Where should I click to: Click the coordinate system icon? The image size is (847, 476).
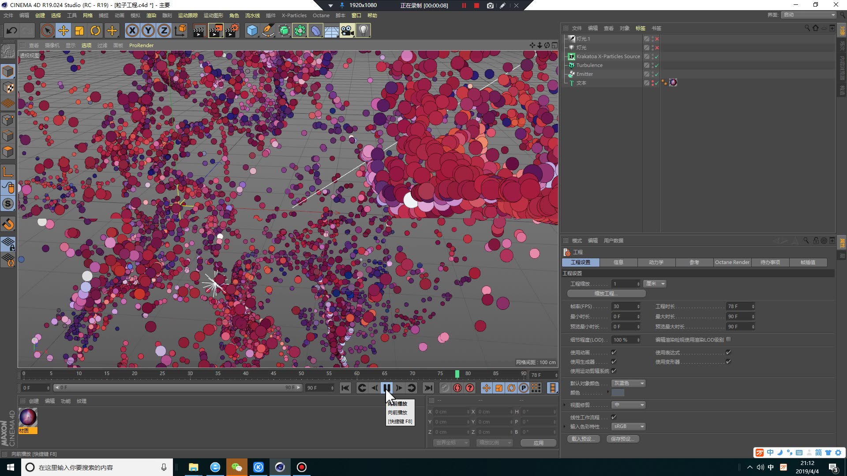pyautogui.click(x=180, y=30)
